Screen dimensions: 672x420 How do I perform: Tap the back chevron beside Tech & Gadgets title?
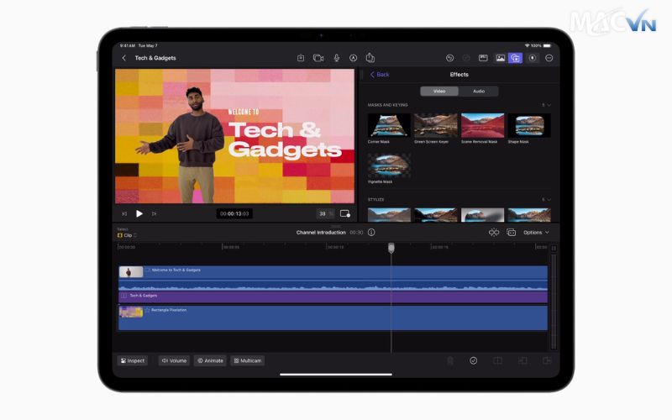pyautogui.click(x=123, y=58)
